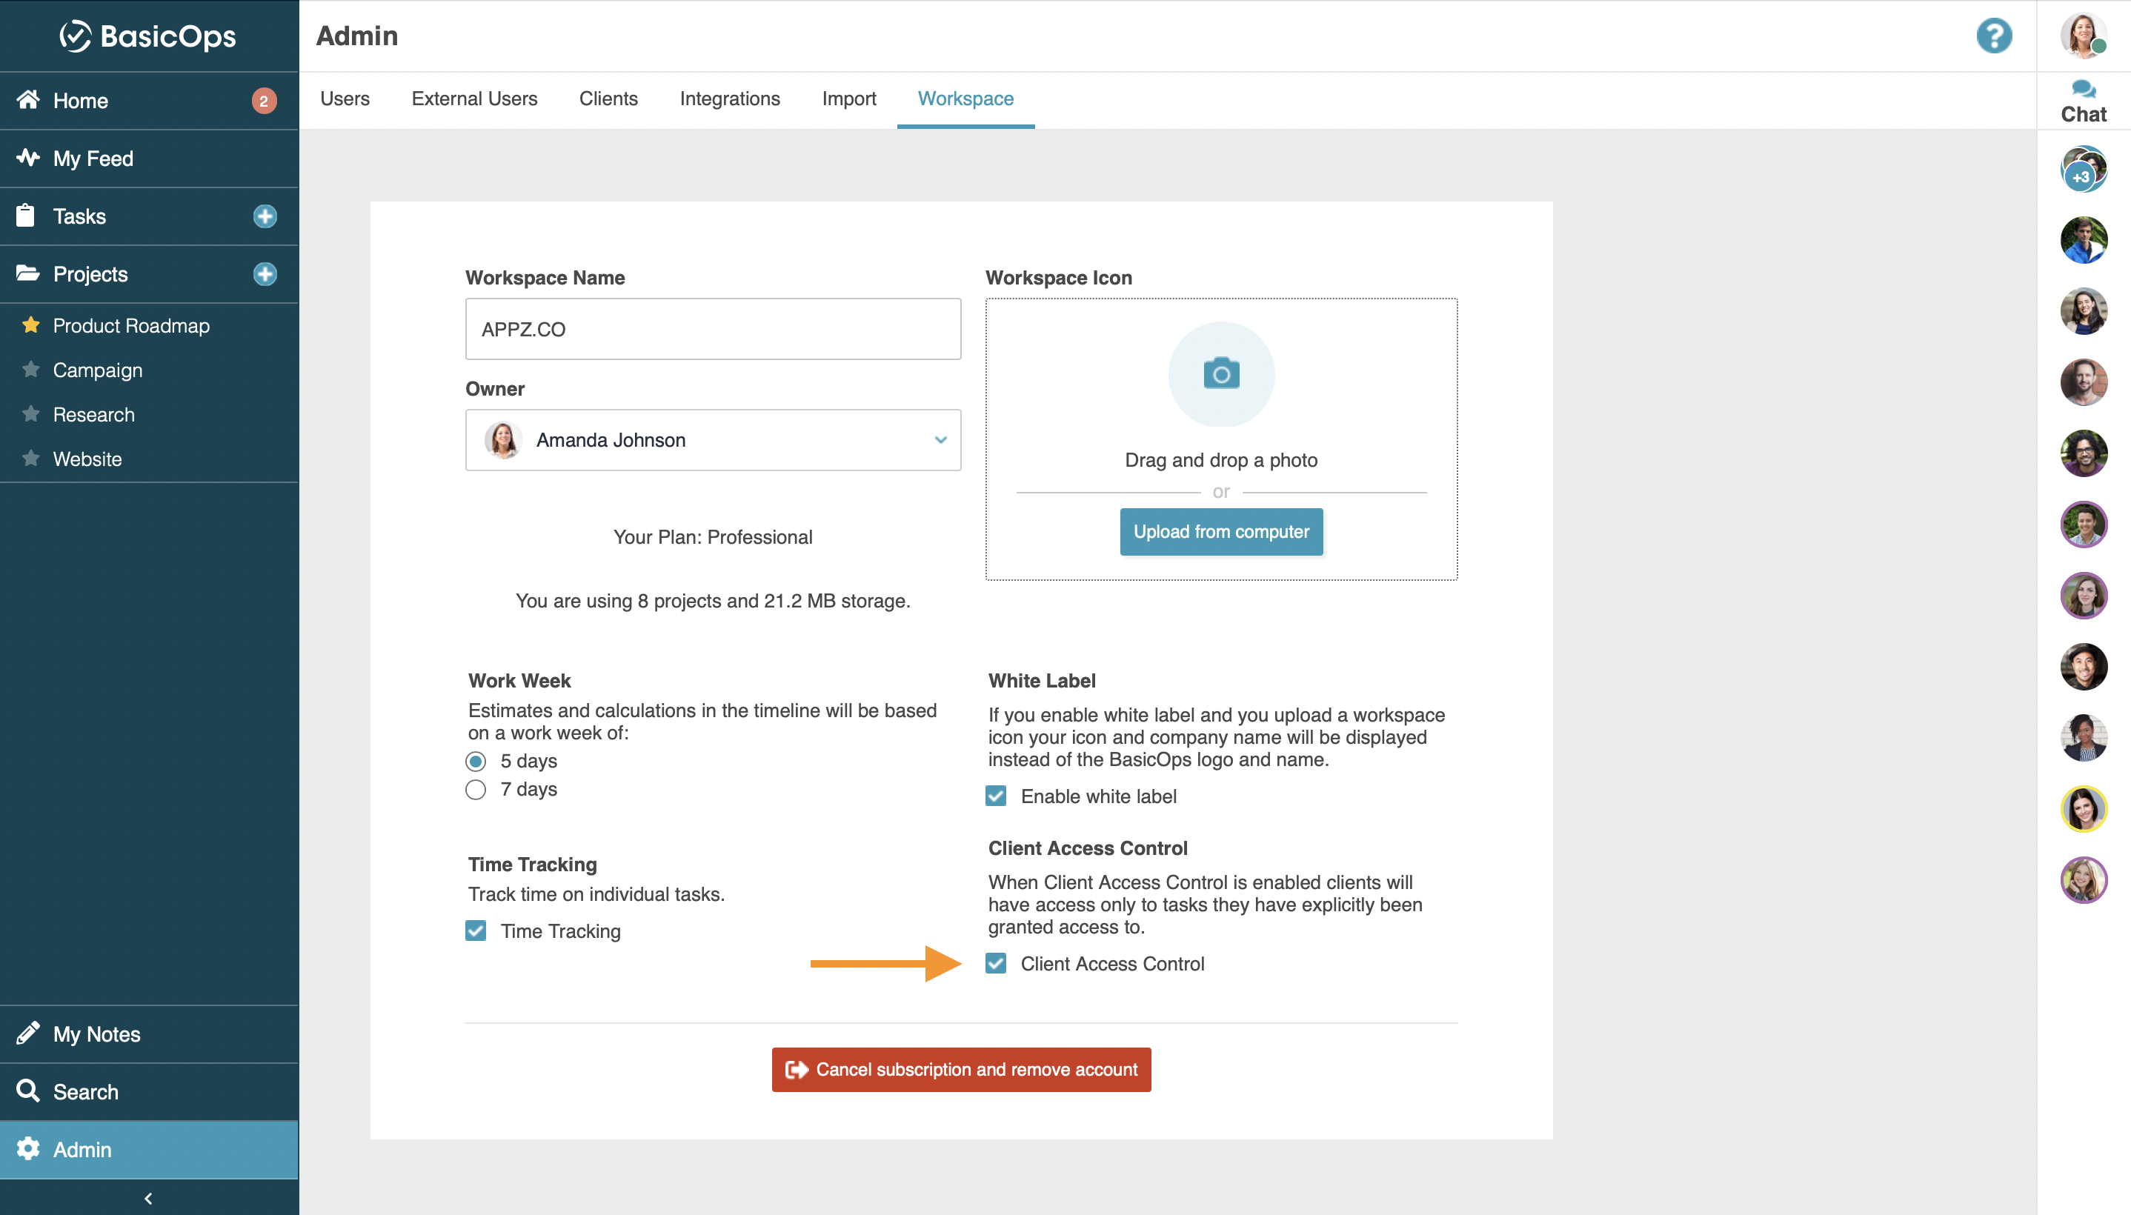
Task: Disable the Time Tracking checkbox
Action: pyautogui.click(x=476, y=931)
